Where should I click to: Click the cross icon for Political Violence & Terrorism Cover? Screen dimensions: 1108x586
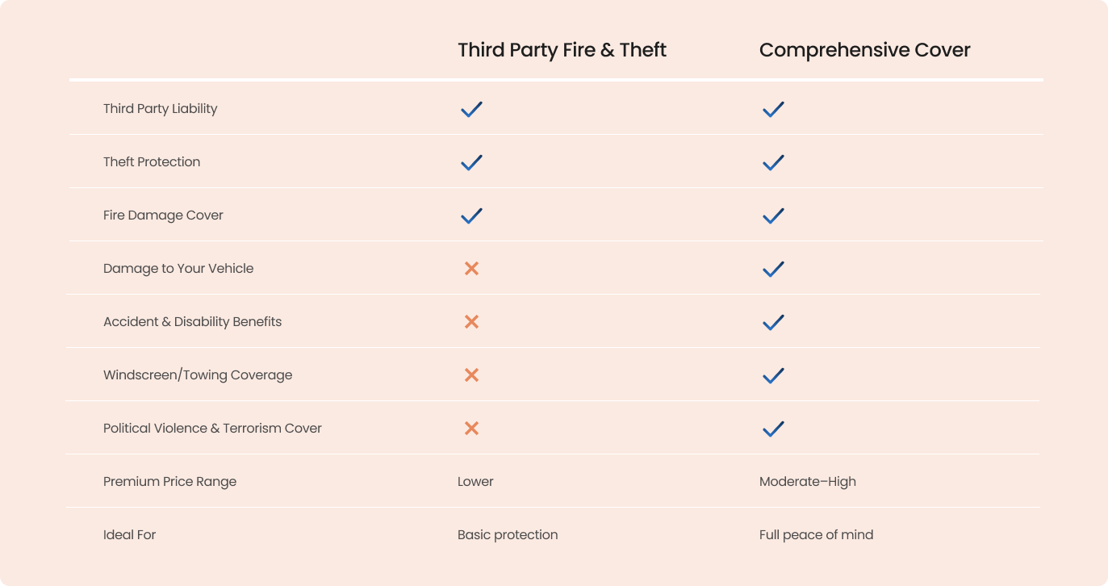click(472, 429)
